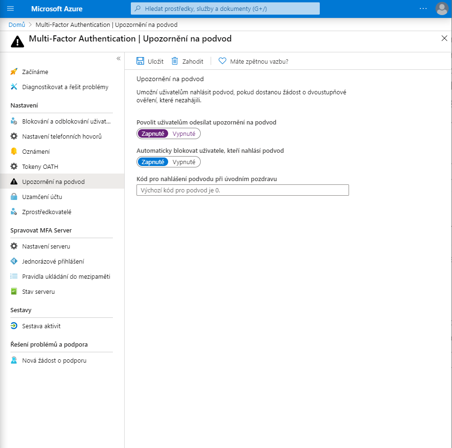The height and width of the screenshot is (448, 452).
Task: Open Tokeny OATH in the sidebar
Action: click(x=40, y=166)
